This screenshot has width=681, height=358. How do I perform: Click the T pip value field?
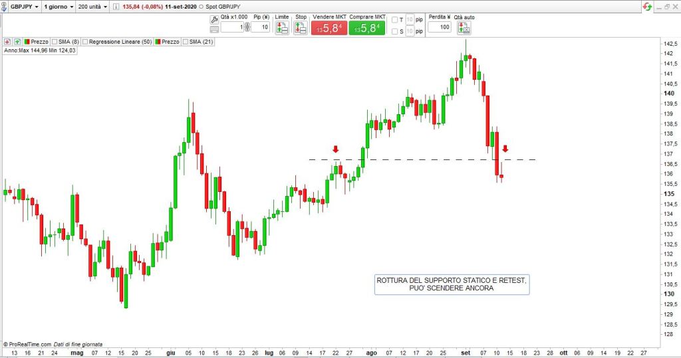pyautogui.click(x=410, y=20)
